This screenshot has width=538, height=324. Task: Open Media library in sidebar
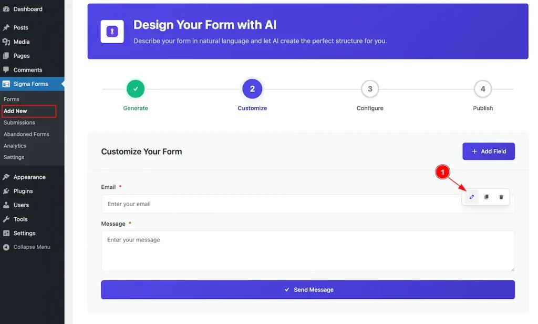(x=21, y=42)
